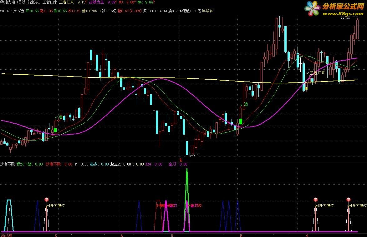Image resolution: width=367 pixels, height=237 pixels.
Task: Click the 半导体 sector label
Action: point(208,11)
